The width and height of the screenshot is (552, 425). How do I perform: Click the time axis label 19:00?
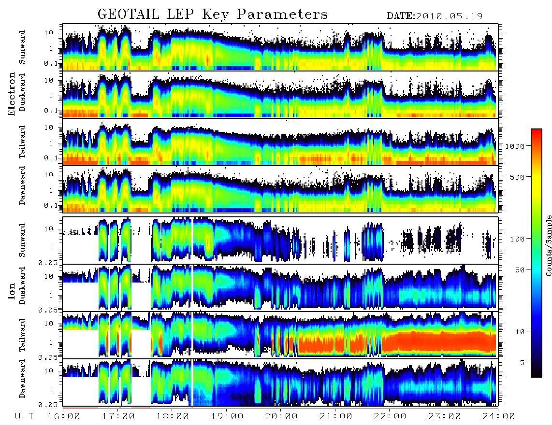coord(227,416)
